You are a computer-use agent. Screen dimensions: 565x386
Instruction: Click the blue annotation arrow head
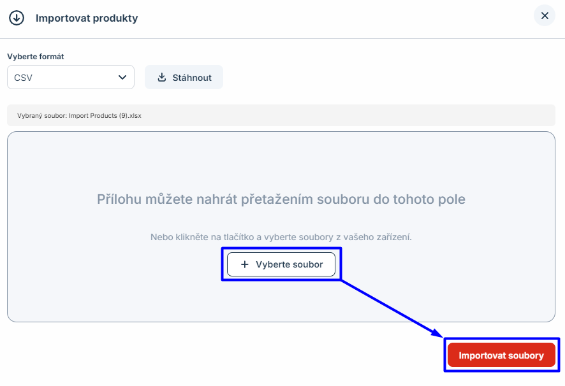coord(439,332)
